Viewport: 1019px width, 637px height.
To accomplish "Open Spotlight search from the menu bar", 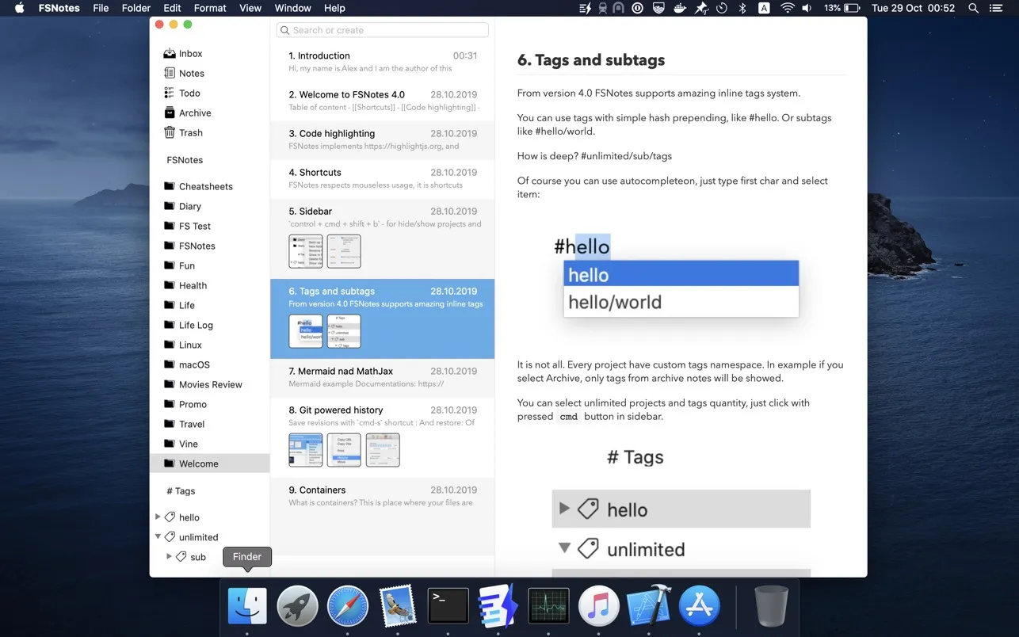I will click(972, 8).
